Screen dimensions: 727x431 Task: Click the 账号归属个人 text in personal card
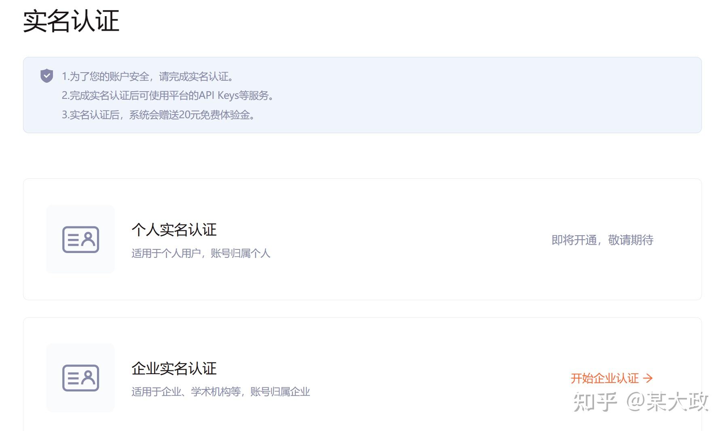(x=240, y=253)
